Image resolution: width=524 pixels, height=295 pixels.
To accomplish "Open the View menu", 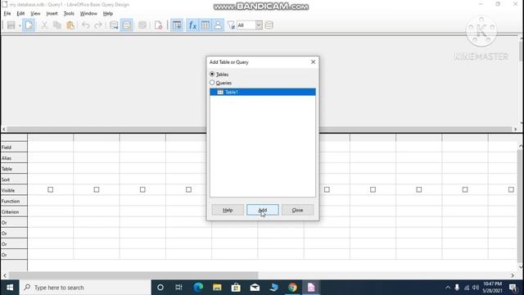I will point(35,13).
